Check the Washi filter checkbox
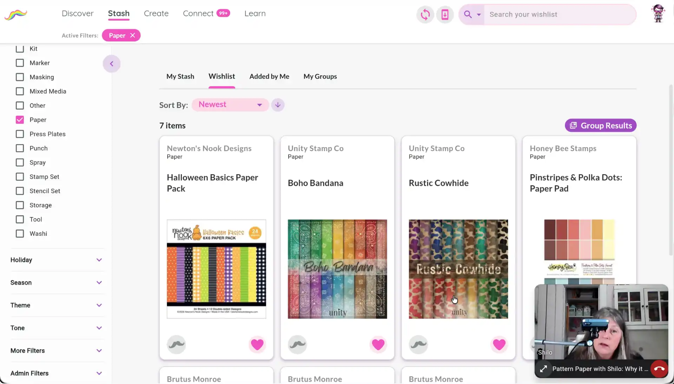 [x=20, y=234]
